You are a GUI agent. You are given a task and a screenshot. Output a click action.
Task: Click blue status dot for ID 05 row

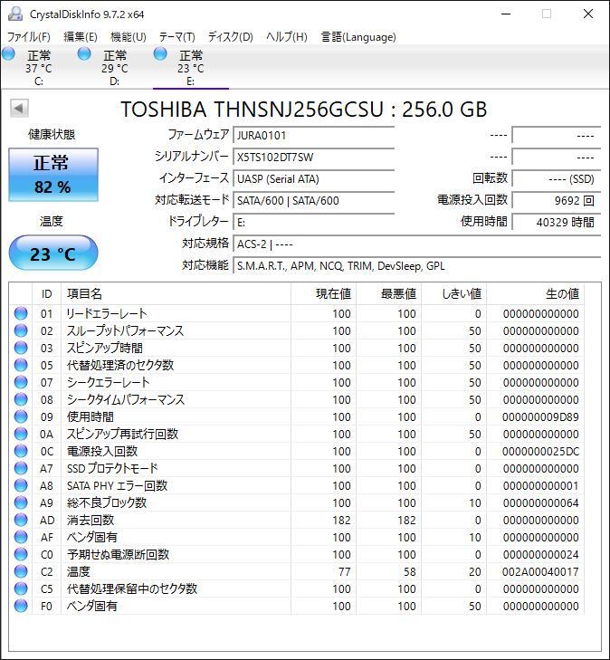[x=21, y=365]
